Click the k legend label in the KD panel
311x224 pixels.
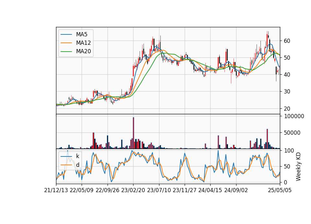point(77,156)
